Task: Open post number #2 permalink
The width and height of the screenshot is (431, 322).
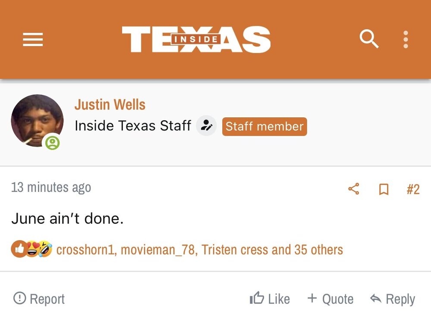Action: tap(412, 189)
